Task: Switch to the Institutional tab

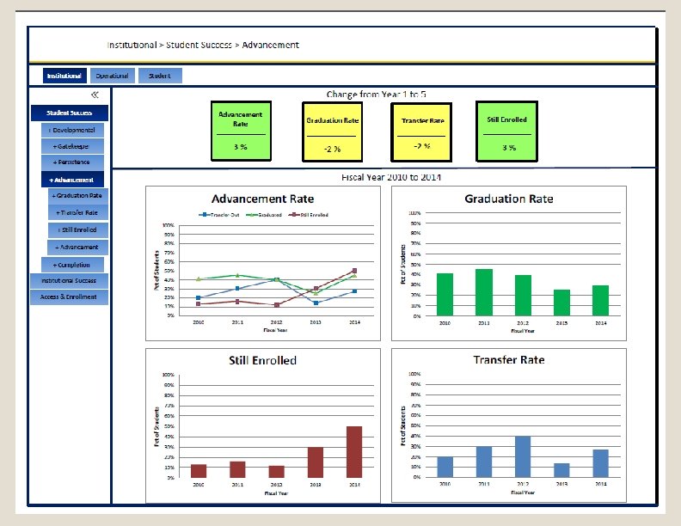Action: coord(64,76)
